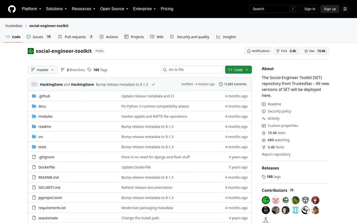Open Report repository link

[x=276, y=154]
